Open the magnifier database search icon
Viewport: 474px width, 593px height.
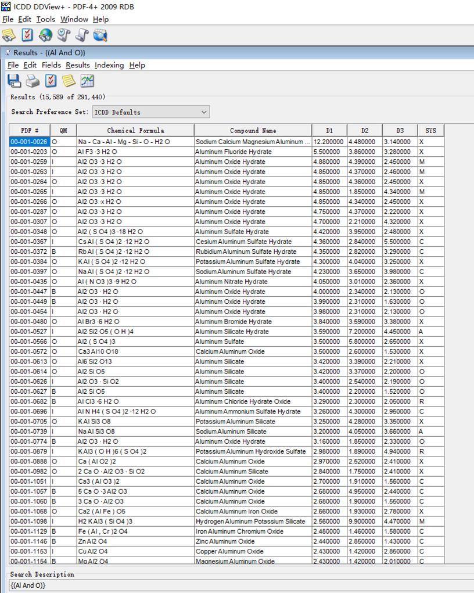100,35
